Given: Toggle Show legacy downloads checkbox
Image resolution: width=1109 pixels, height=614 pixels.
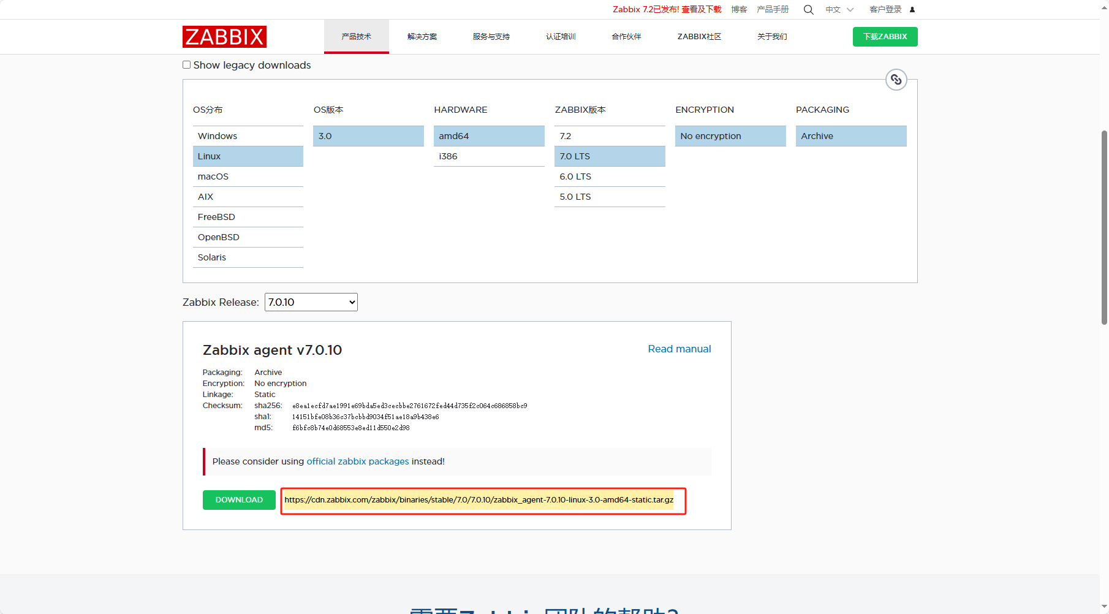Looking at the screenshot, I should pyautogui.click(x=187, y=65).
